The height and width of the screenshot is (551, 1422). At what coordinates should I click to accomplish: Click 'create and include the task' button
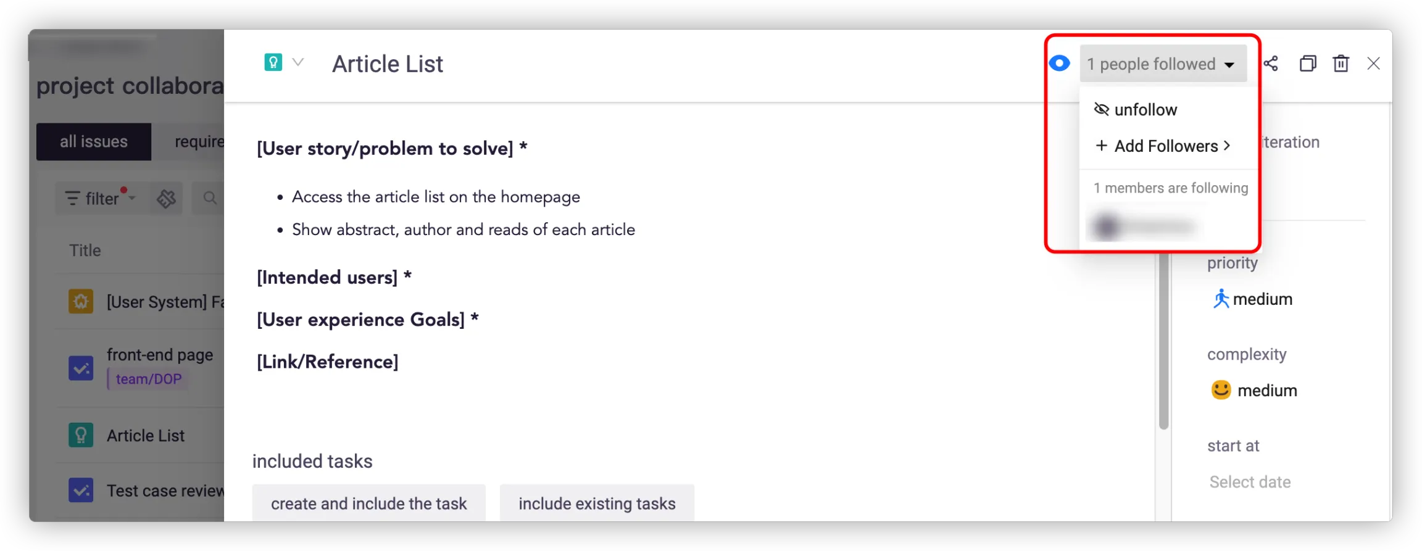point(368,503)
